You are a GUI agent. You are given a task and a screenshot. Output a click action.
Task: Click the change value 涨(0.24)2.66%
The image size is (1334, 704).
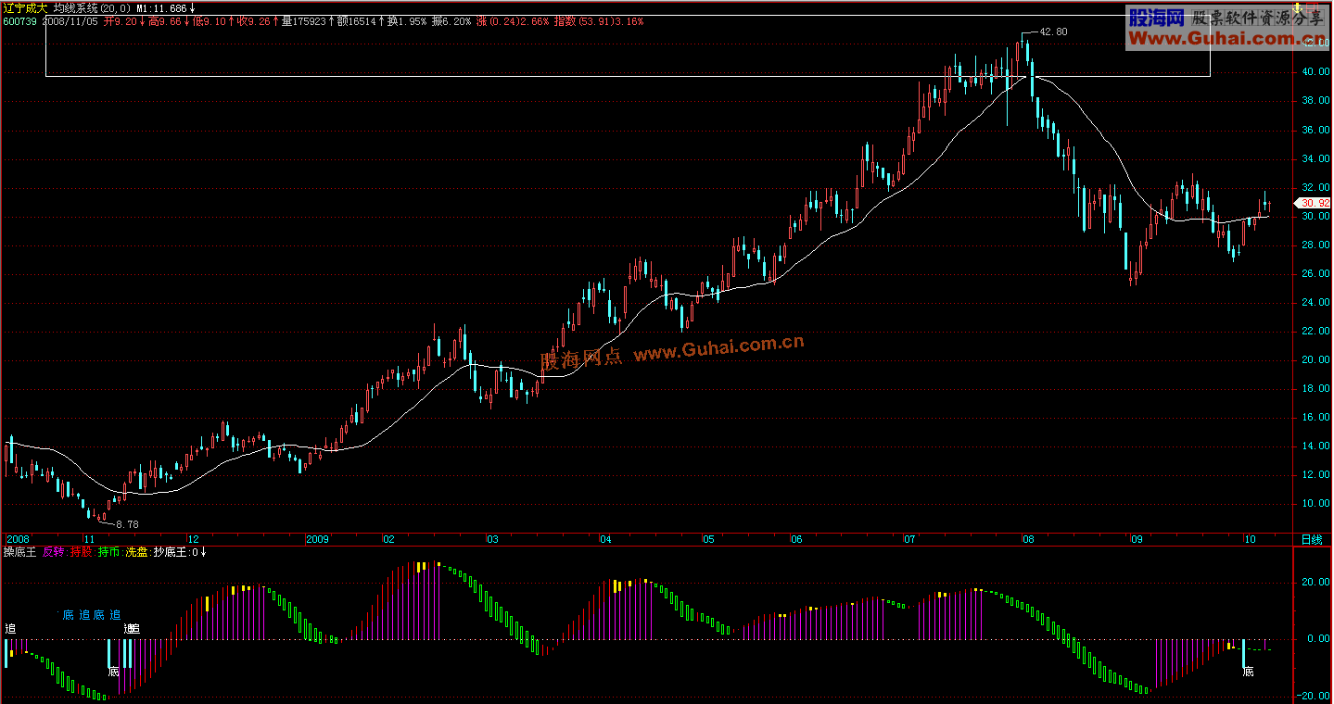tap(513, 20)
